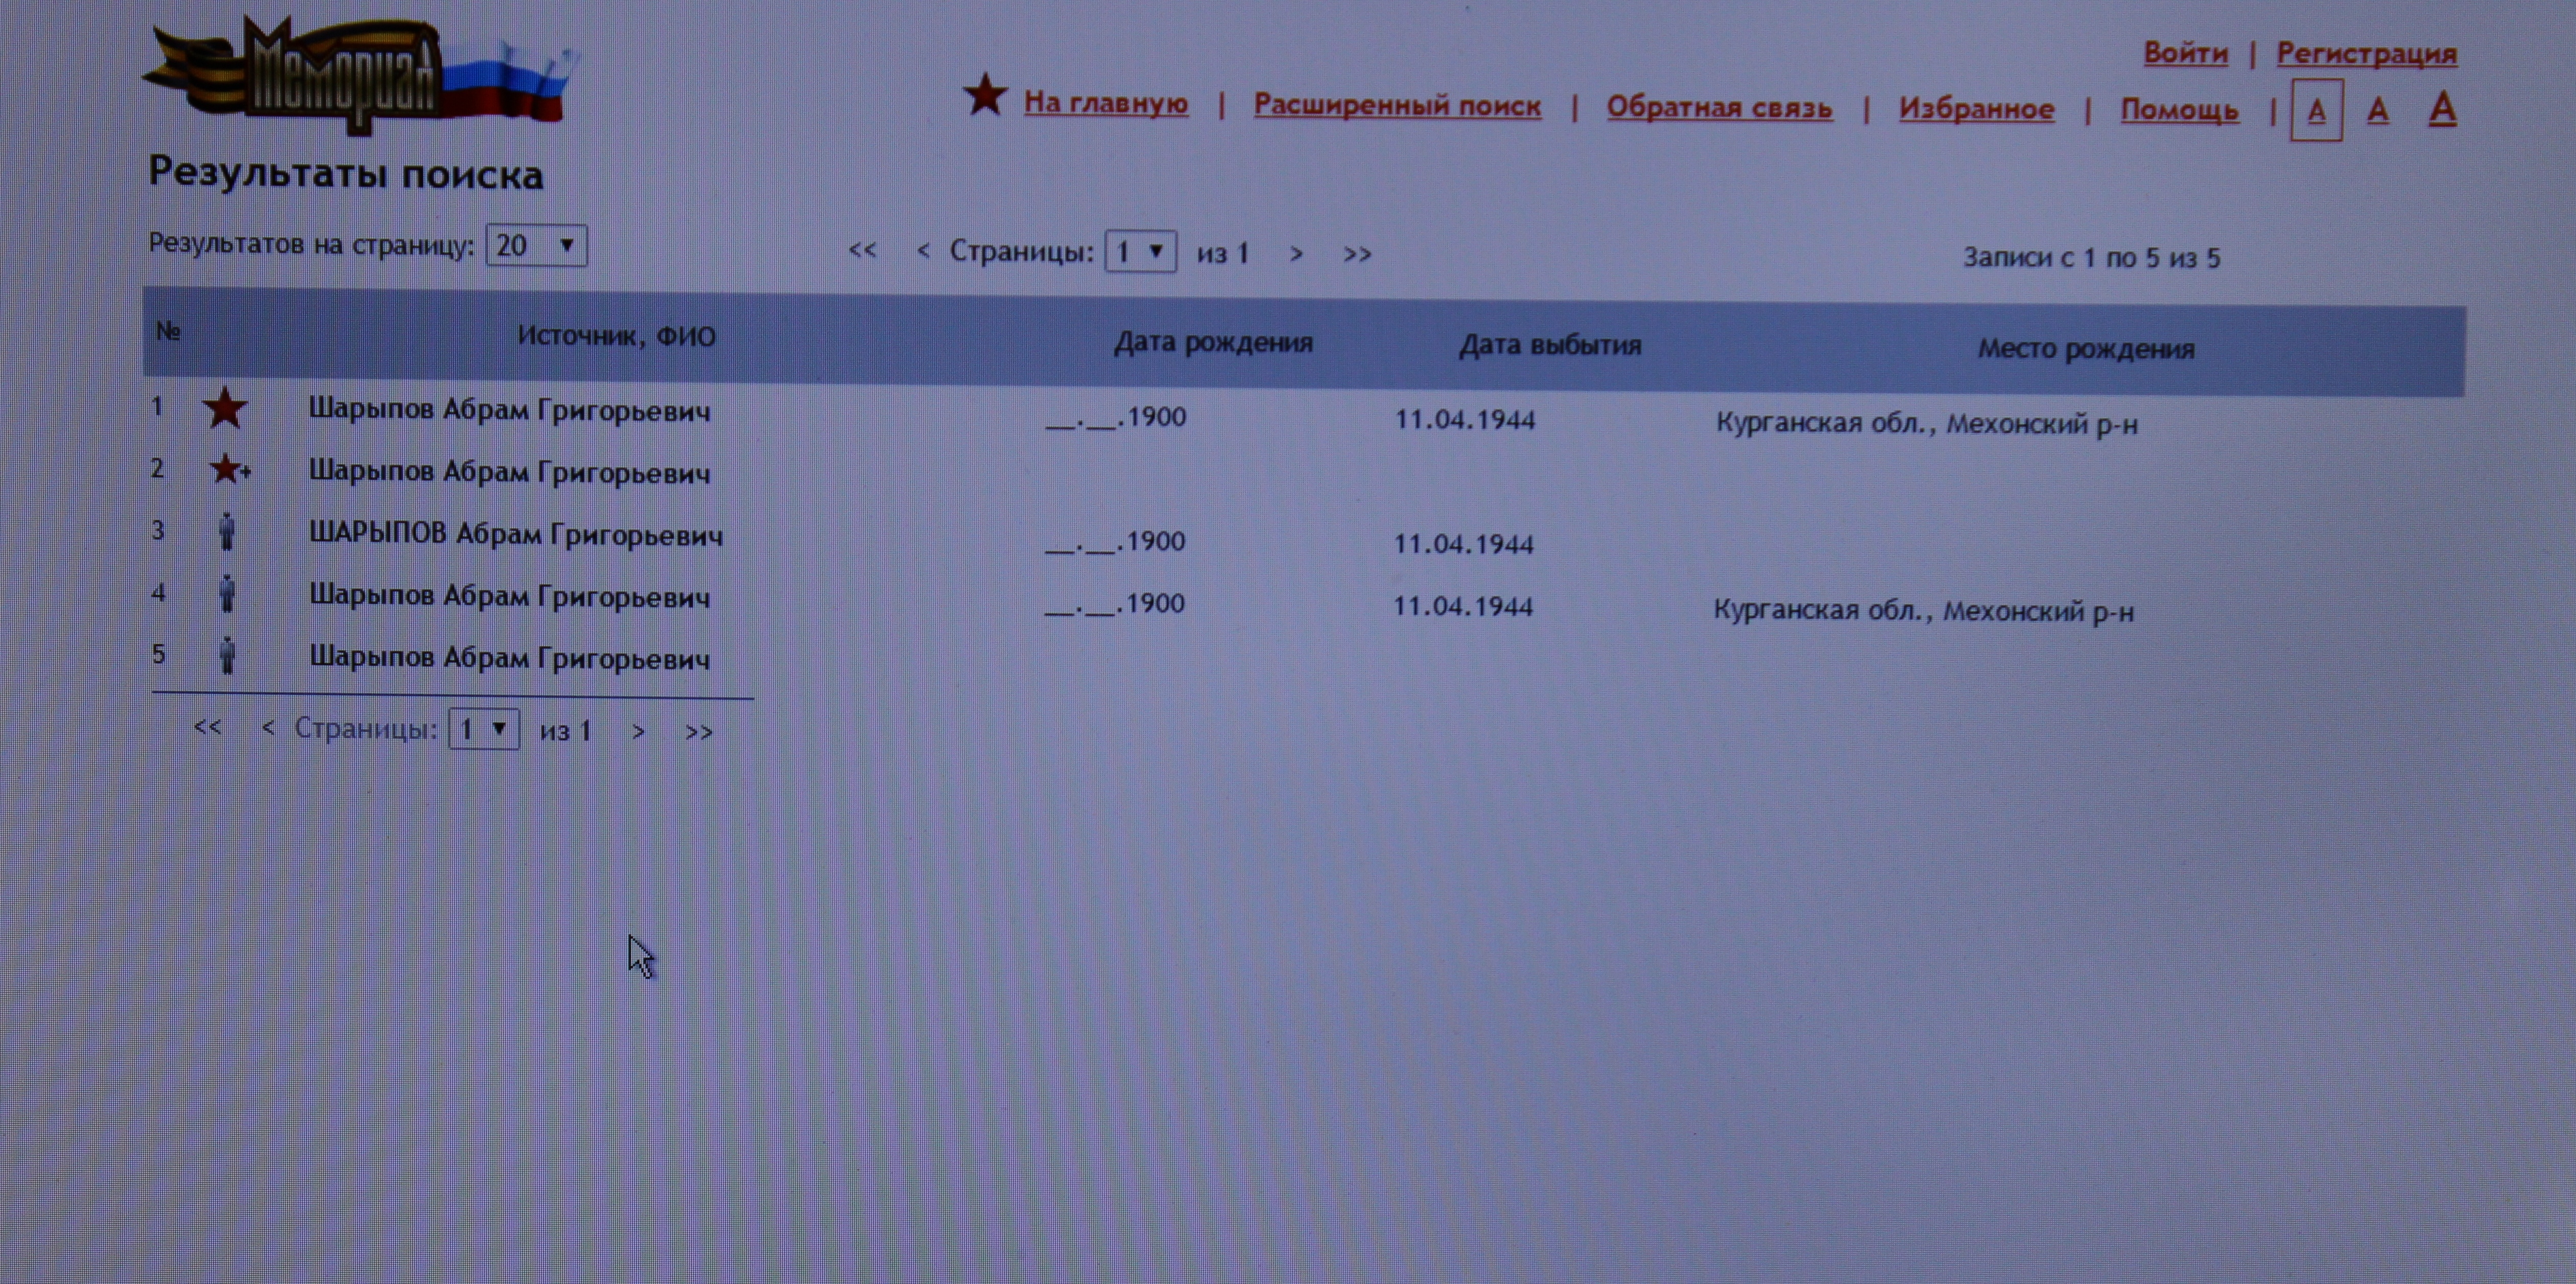
Task: Click the soldier icon in row 3
Action: pos(227,531)
